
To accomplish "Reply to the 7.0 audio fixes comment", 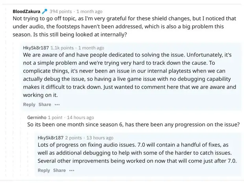I will click(x=44, y=170).
